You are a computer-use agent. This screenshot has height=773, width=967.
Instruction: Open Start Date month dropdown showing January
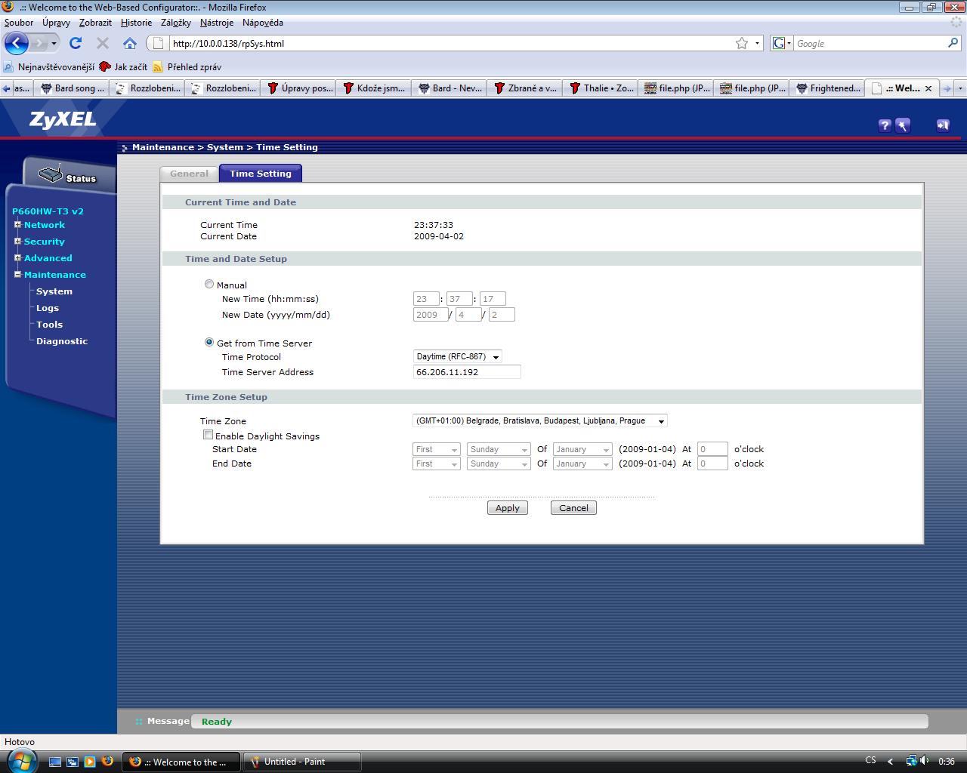(582, 449)
